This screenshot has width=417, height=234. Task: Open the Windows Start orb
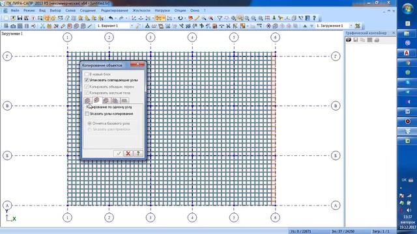click(407, 8)
